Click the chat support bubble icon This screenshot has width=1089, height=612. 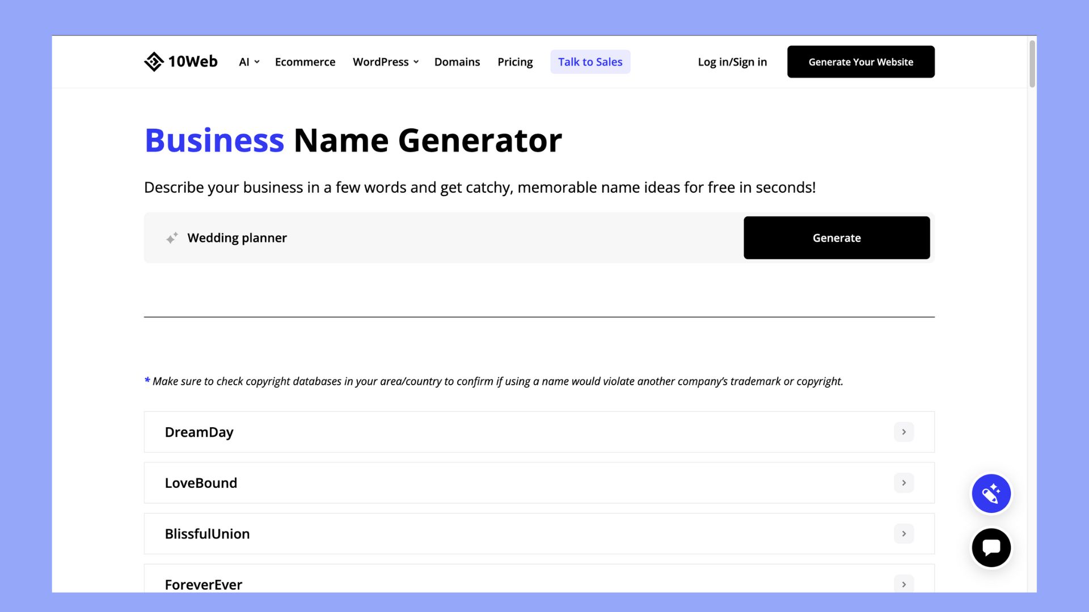pyautogui.click(x=991, y=547)
